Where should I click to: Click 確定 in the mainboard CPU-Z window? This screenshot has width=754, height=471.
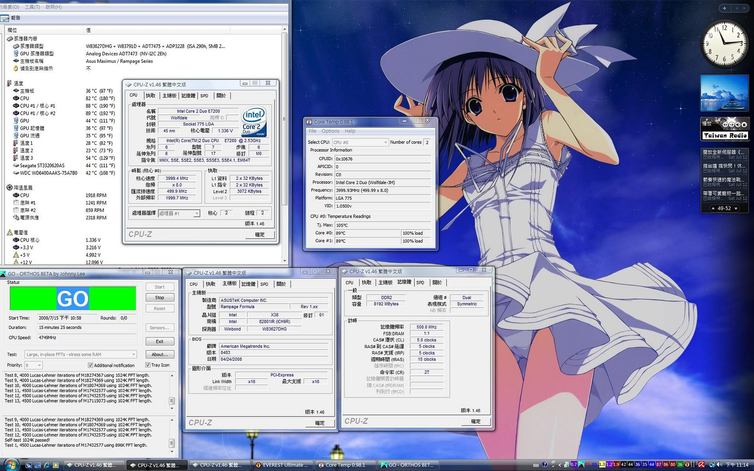click(320, 423)
